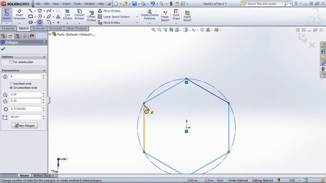This screenshot has height=183, width=326.
Task: Click the Rebuild traffic light icon
Action: (x=171, y=4)
